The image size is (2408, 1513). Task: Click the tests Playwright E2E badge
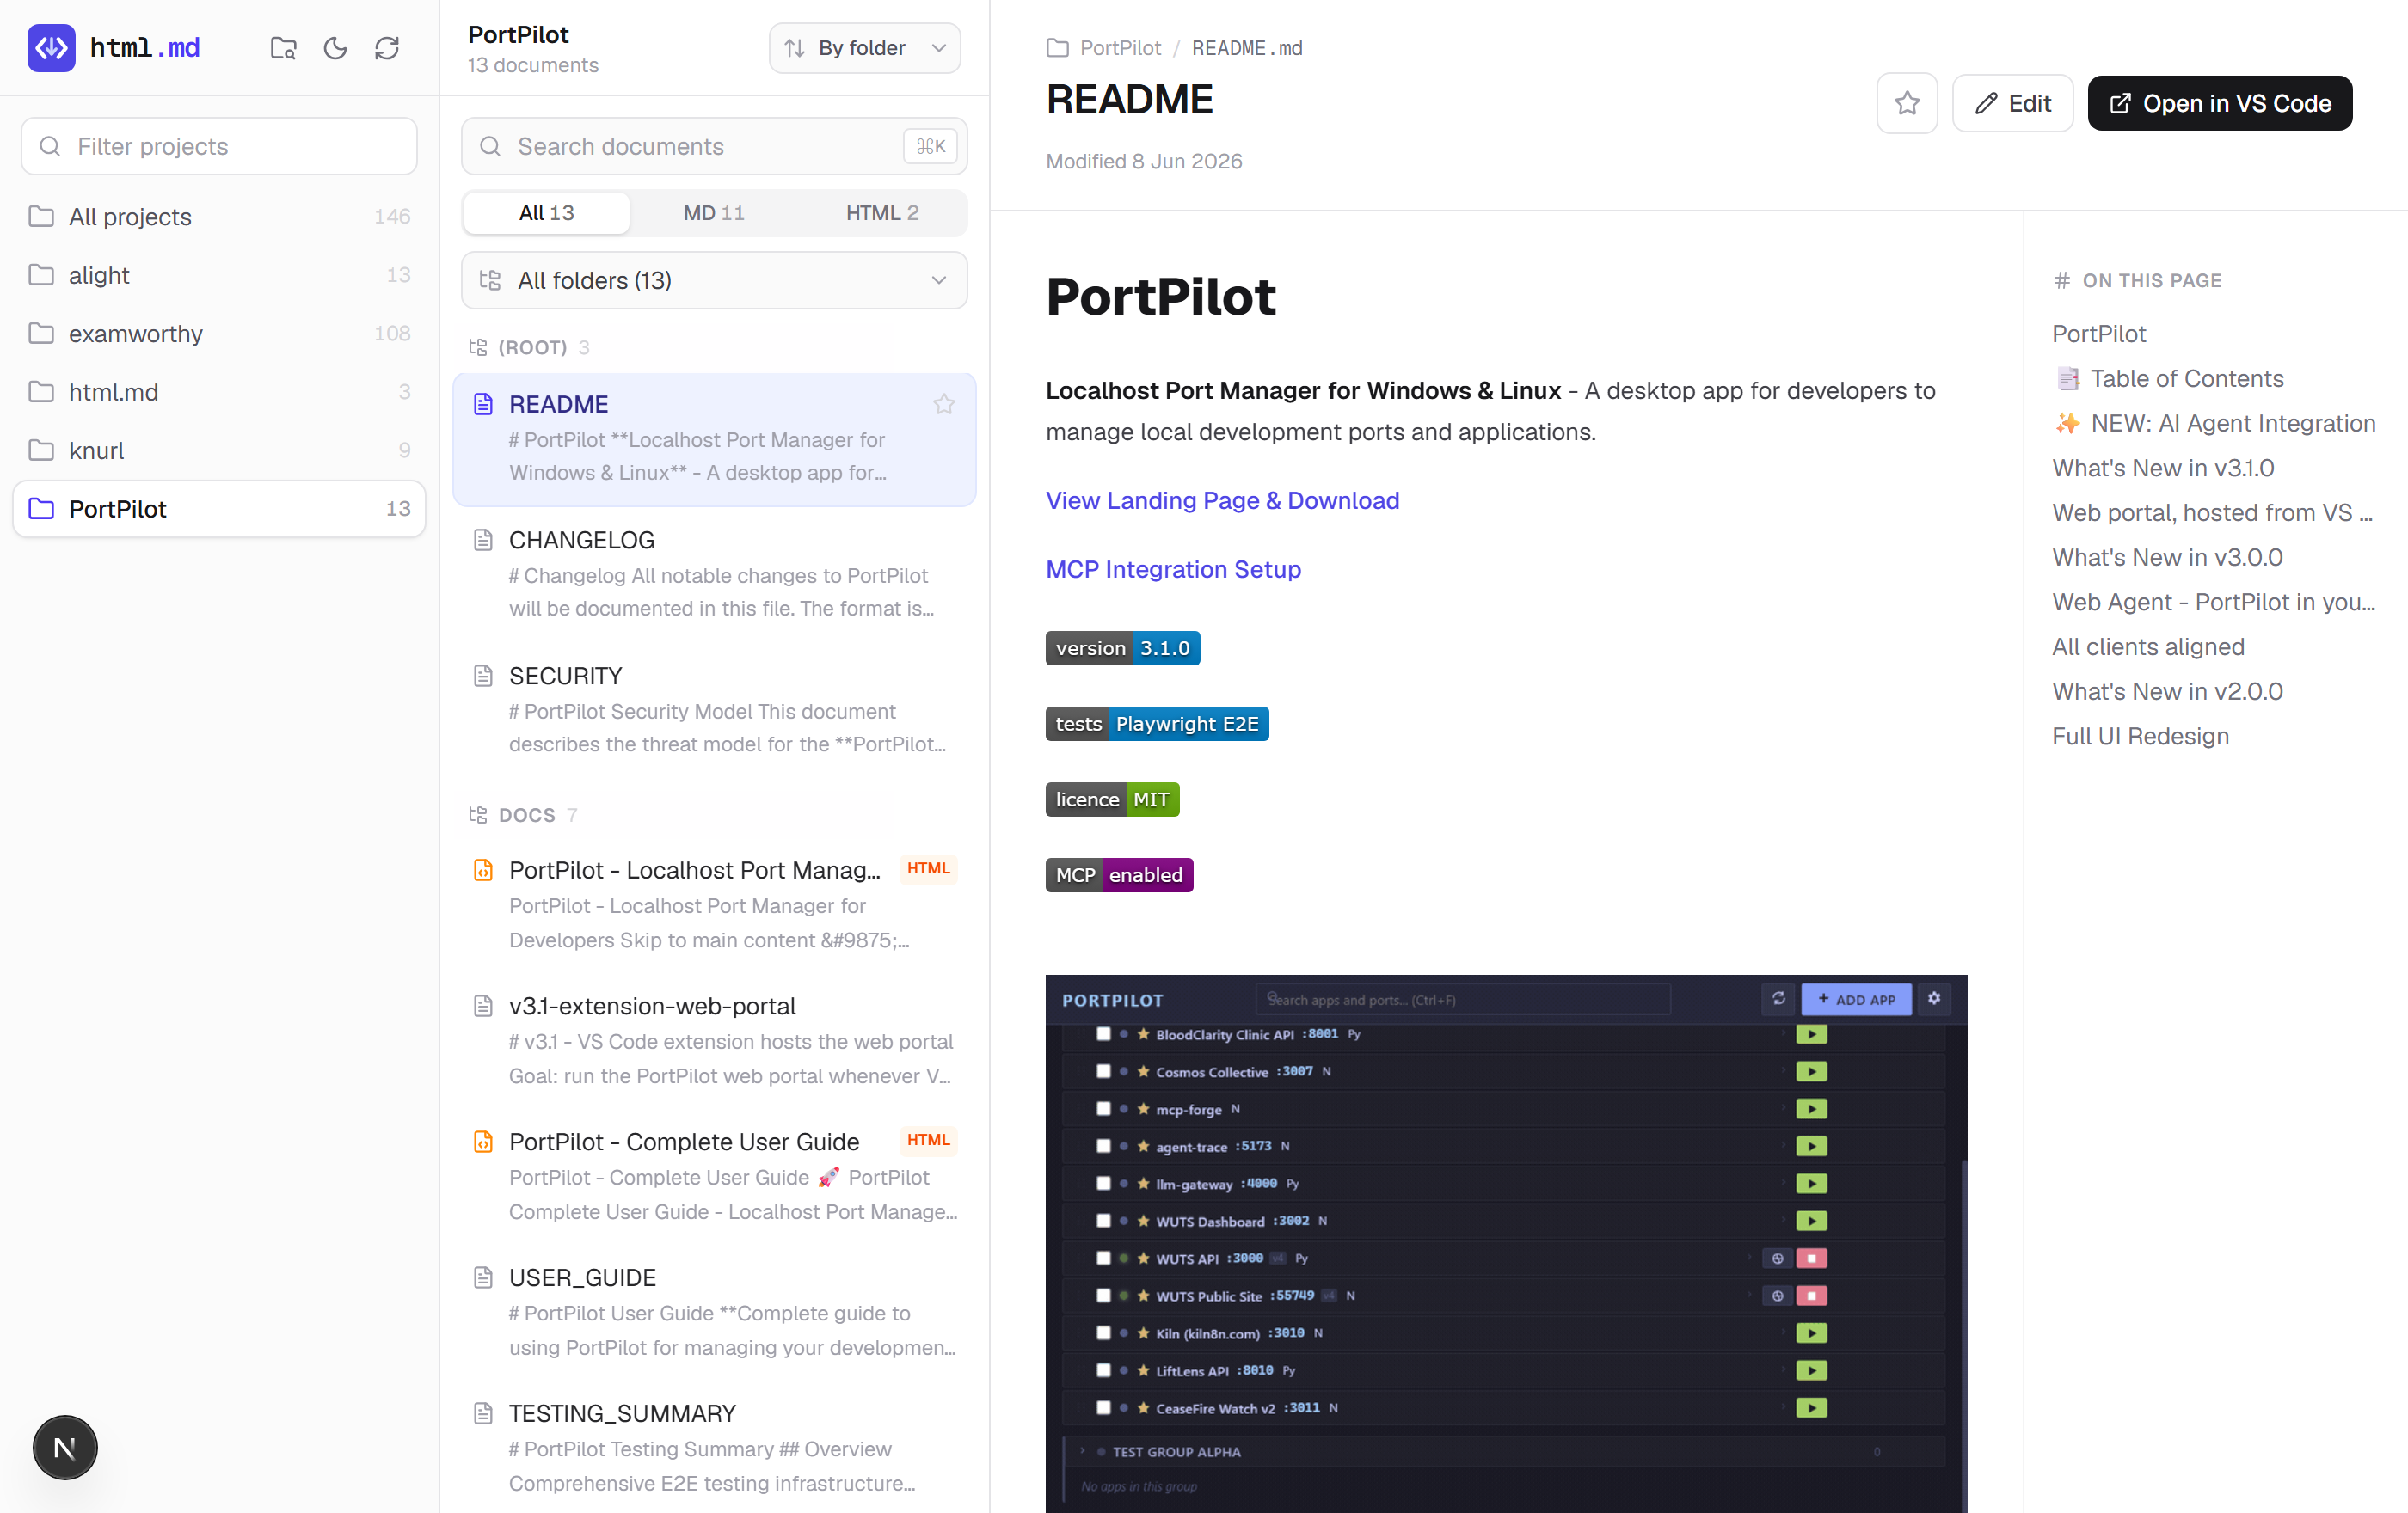(x=1157, y=725)
